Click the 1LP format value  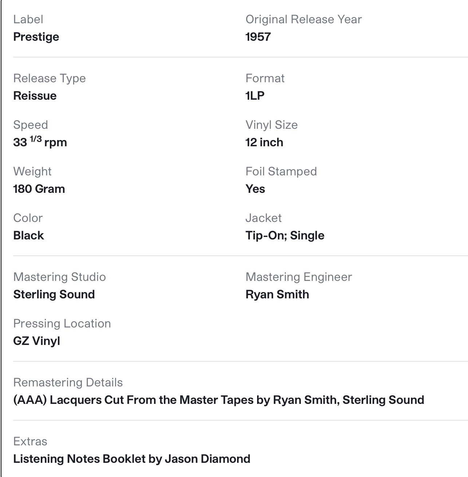pyautogui.click(x=255, y=96)
